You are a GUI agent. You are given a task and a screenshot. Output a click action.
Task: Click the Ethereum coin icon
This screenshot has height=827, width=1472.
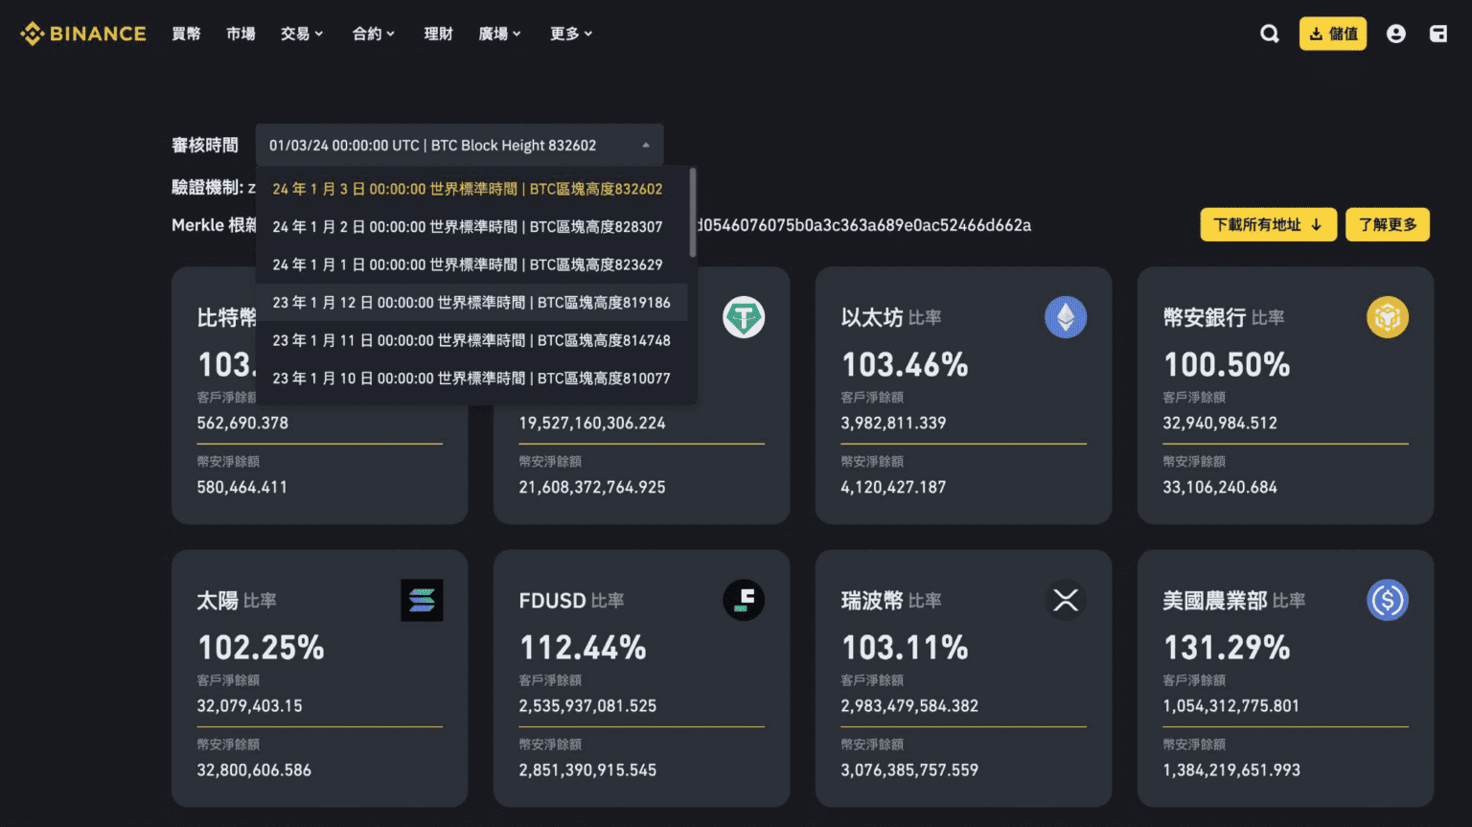pyautogui.click(x=1066, y=317)
